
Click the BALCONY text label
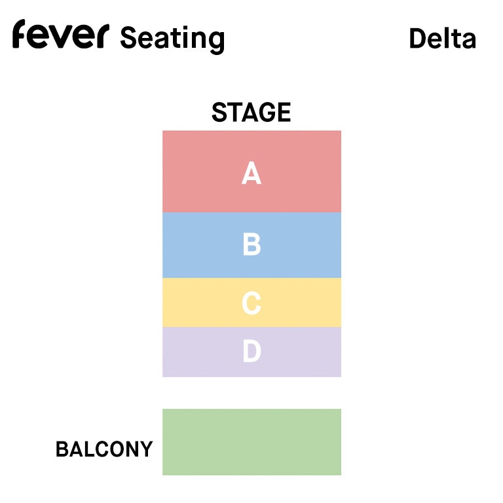pos(104,449)
